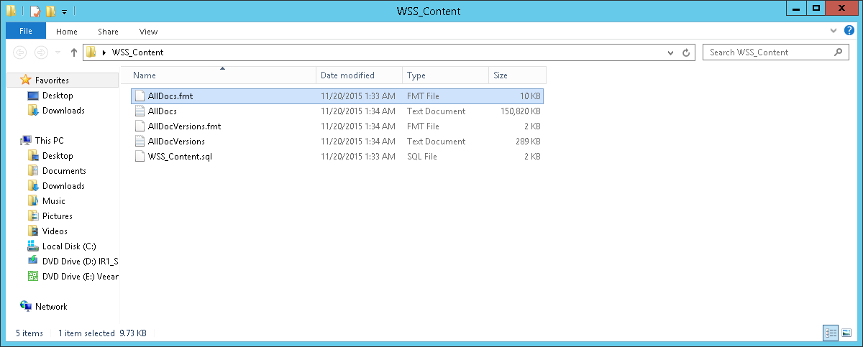Open the File menu

pyautogui.click(x=25, y=31)
